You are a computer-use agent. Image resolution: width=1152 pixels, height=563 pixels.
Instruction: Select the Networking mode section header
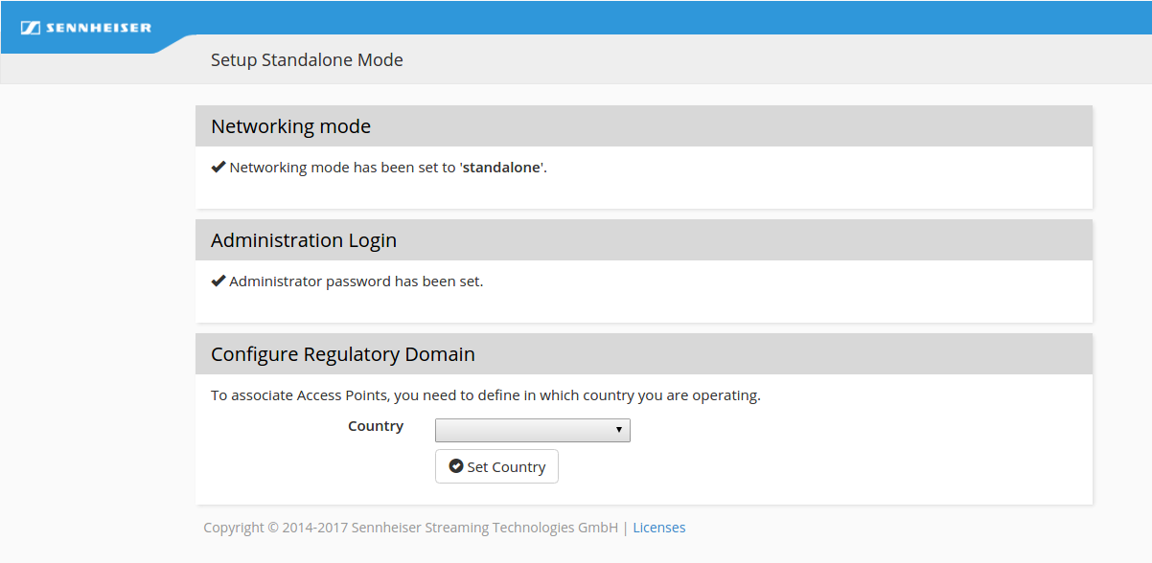click(290, 126)
